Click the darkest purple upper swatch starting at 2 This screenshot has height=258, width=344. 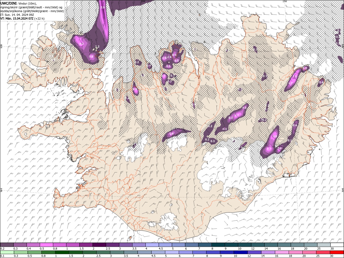point(99,245)
